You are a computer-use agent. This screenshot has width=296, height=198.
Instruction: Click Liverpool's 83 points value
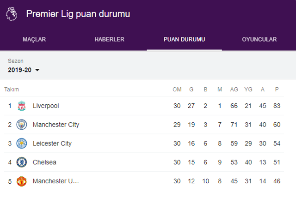[x=277, y=106]
